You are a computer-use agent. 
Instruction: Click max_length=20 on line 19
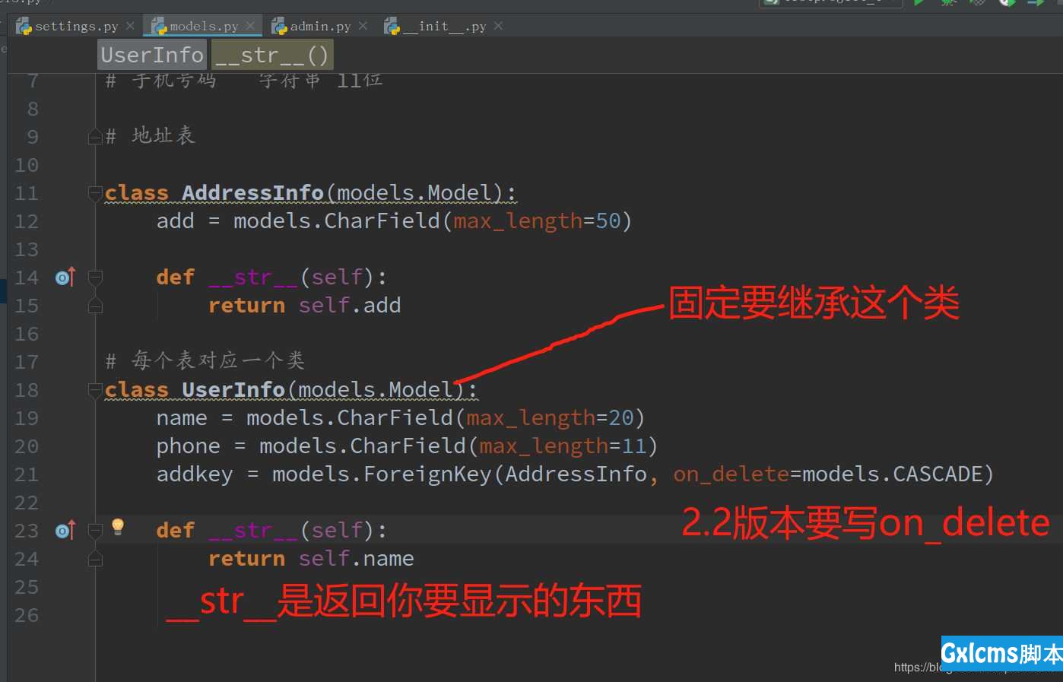tap(550, 418)
